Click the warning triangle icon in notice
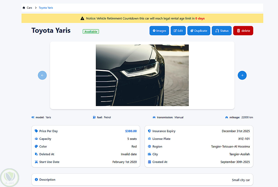The image size is (278, 187). point(82,18)
